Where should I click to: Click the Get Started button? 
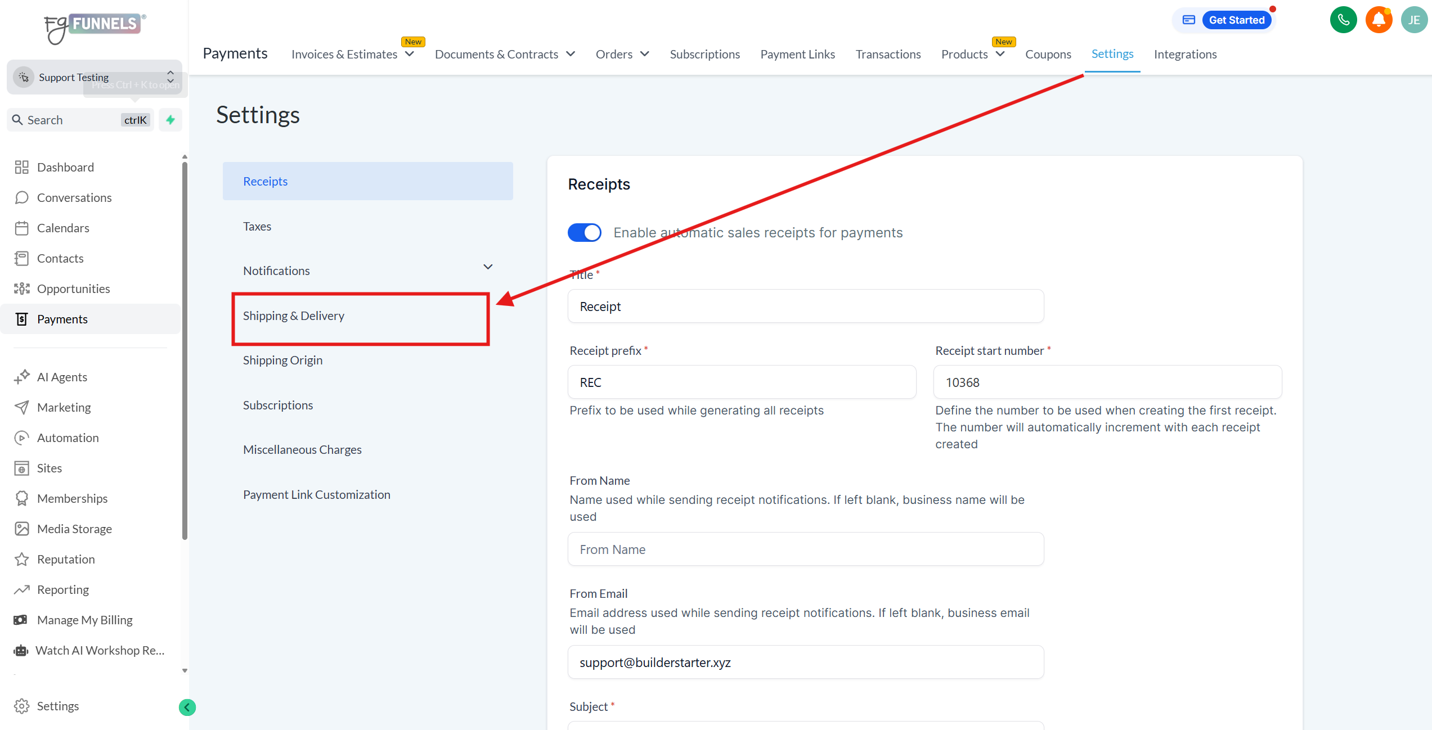(1236, 20)
